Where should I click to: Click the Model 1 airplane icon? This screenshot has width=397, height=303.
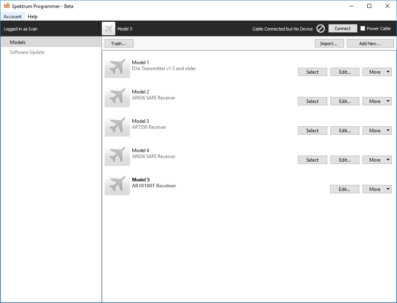(117, 68)
